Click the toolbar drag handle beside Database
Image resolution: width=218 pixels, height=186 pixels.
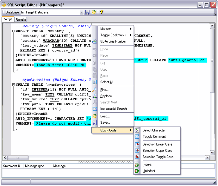tap(3, 12)
